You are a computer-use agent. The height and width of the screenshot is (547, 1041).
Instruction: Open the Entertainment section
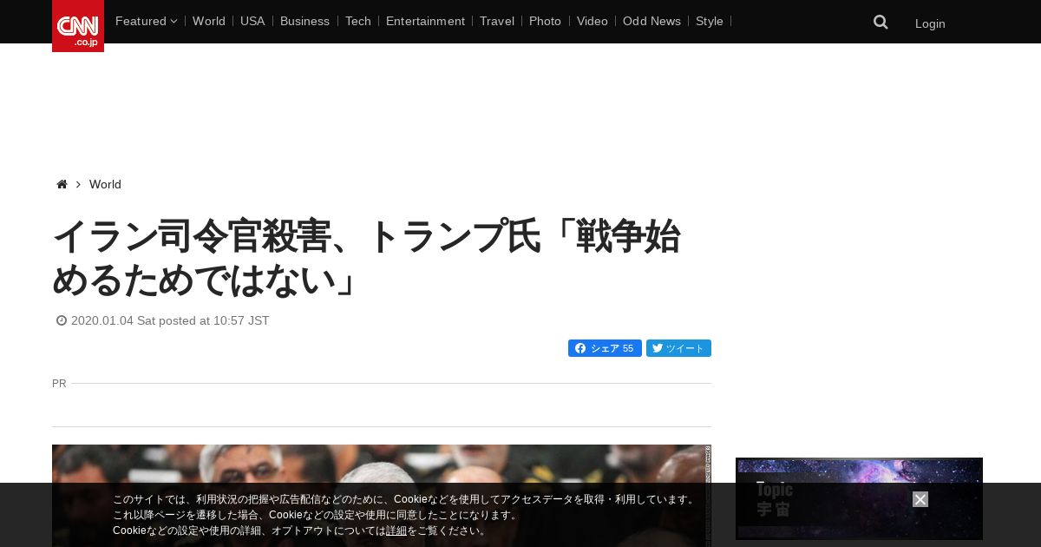coord(425,21)
